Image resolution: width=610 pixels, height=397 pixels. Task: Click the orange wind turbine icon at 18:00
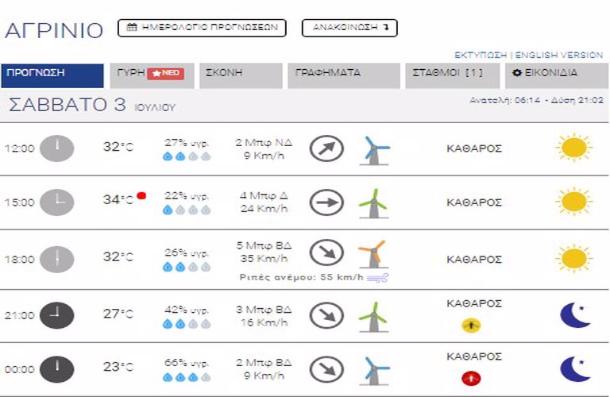(x=371, y=255)
